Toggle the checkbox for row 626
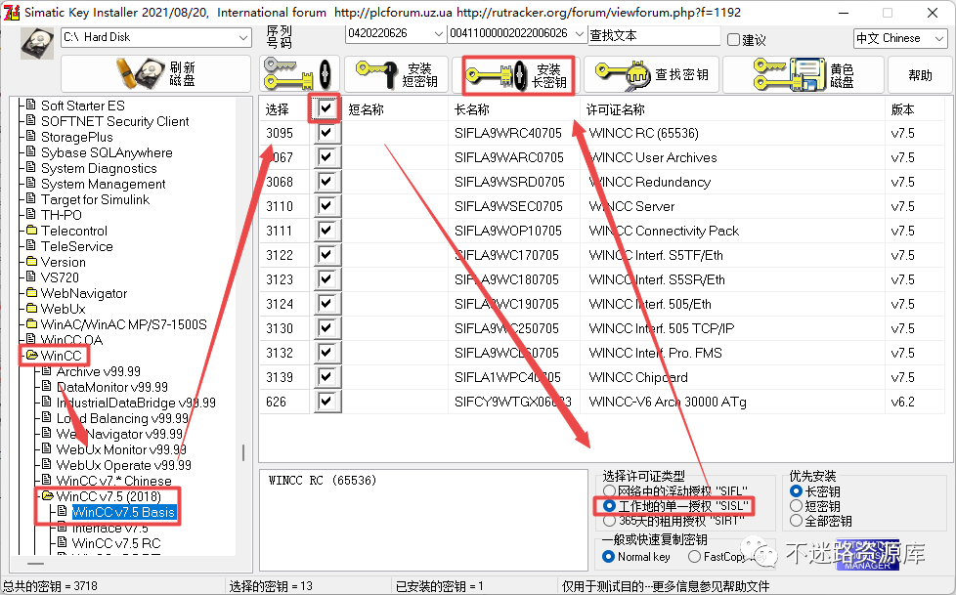956x595 pixels. (326, 402)
